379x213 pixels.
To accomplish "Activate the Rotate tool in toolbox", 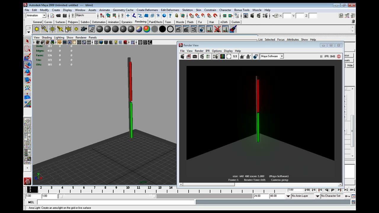I will tap(28, 72).
